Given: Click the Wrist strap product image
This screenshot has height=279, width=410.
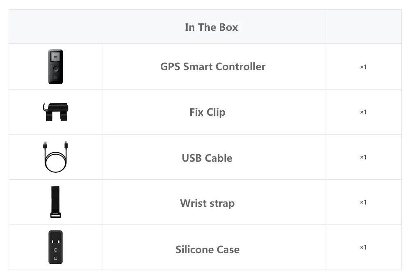Looking at the screenshot, I should (55, 202).
